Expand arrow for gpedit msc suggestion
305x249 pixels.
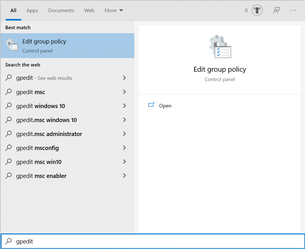point(124,92)
